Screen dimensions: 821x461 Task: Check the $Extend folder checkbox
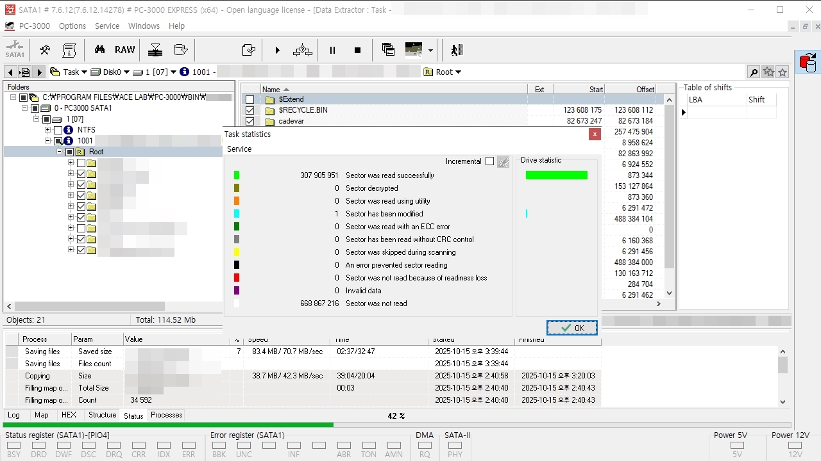(x=250, y=99)
